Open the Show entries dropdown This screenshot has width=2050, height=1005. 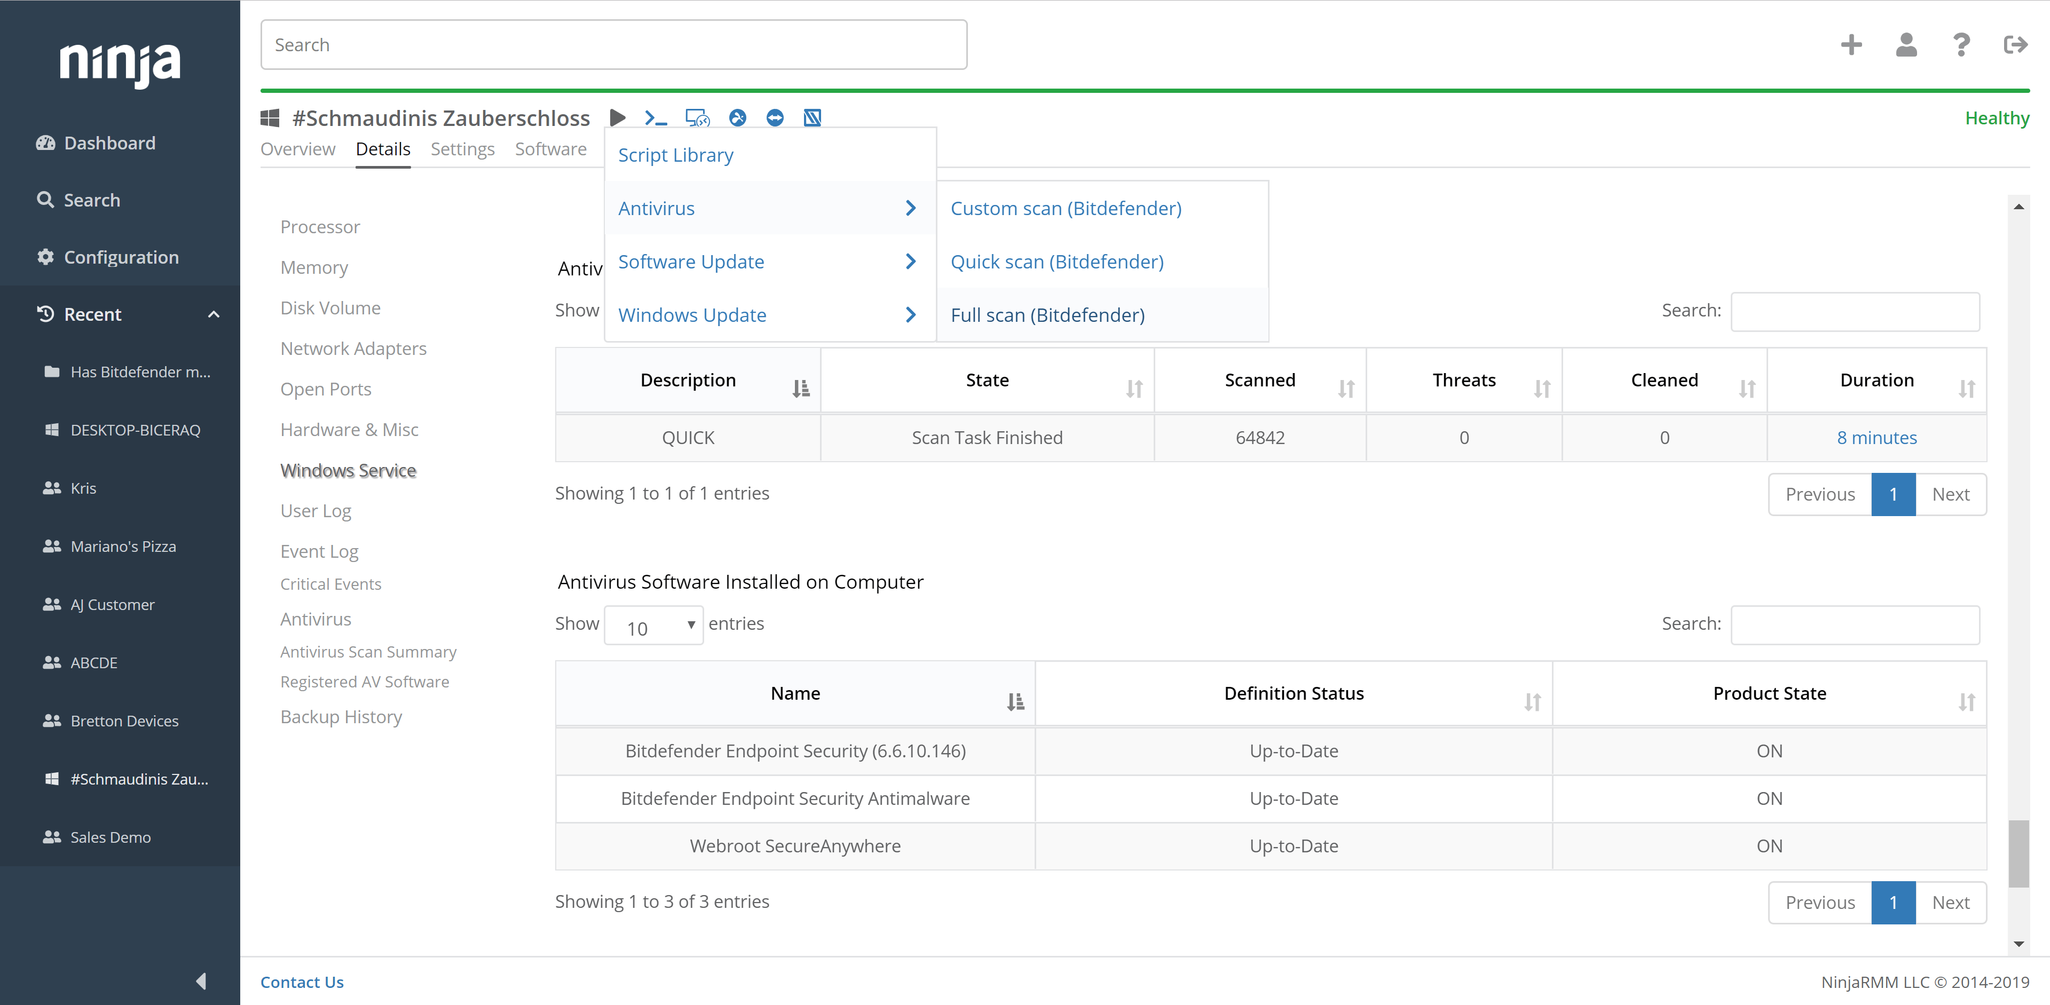(652, 626)
